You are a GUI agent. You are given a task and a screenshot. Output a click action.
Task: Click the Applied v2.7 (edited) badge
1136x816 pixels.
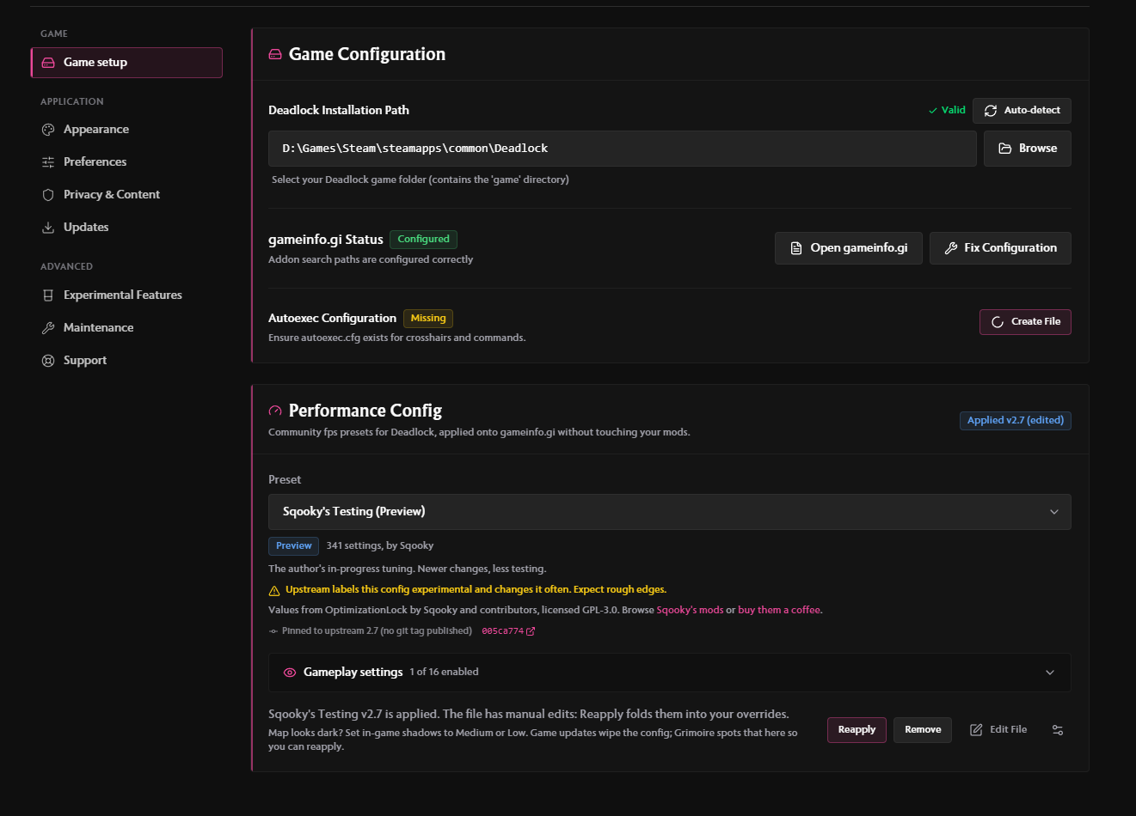pos(1016,421)
